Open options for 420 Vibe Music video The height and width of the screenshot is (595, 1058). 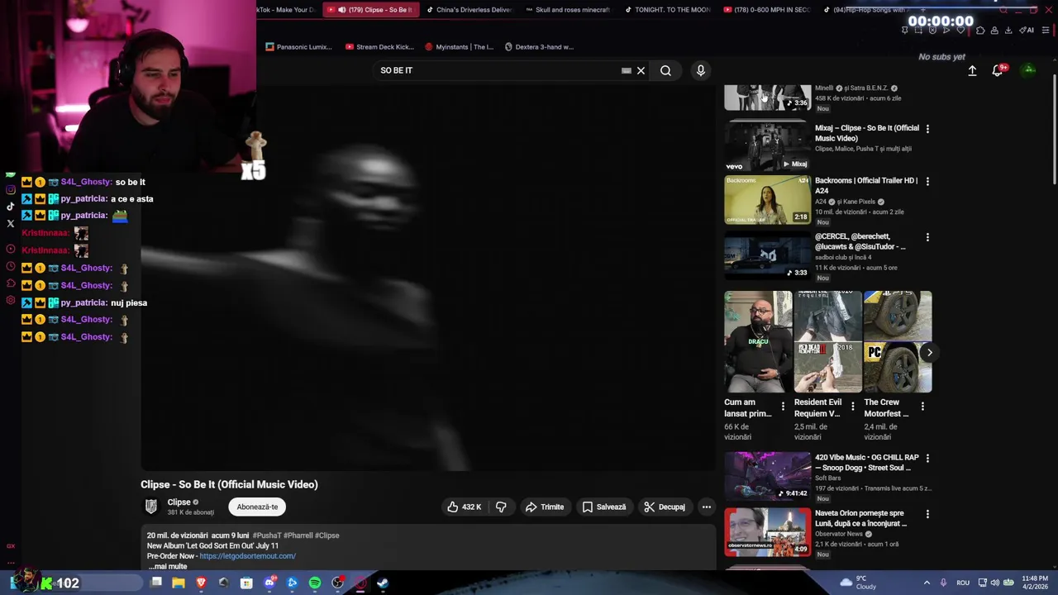tap(927, 458)
